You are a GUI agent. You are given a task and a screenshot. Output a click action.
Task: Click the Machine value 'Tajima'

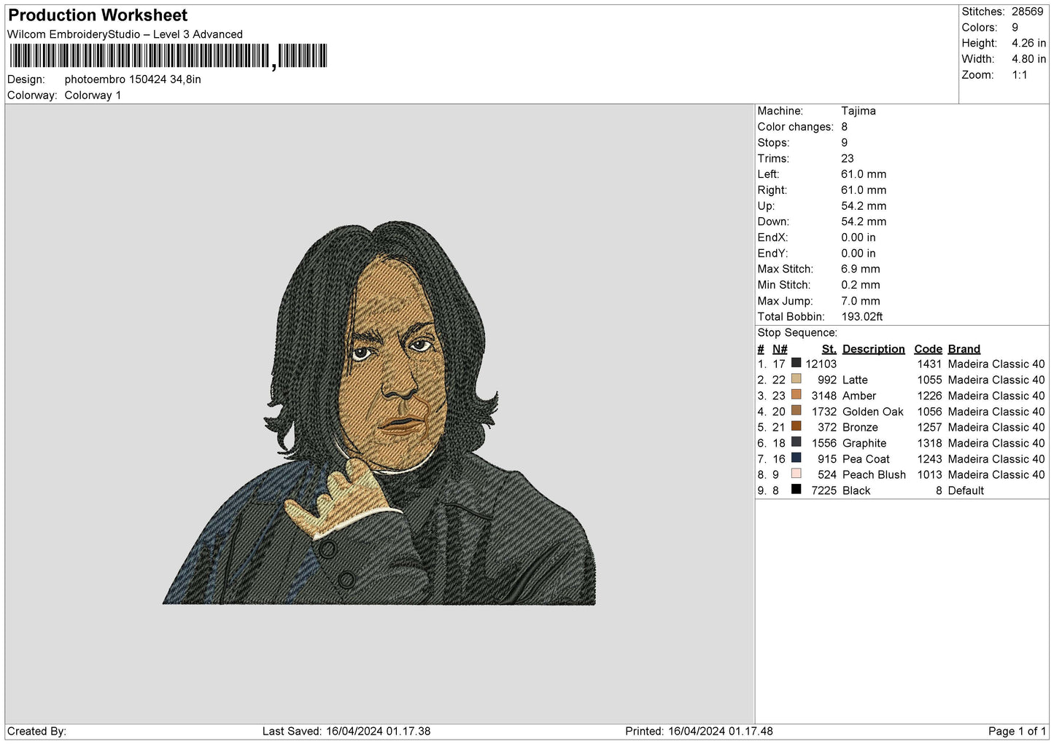click(858, 111)
